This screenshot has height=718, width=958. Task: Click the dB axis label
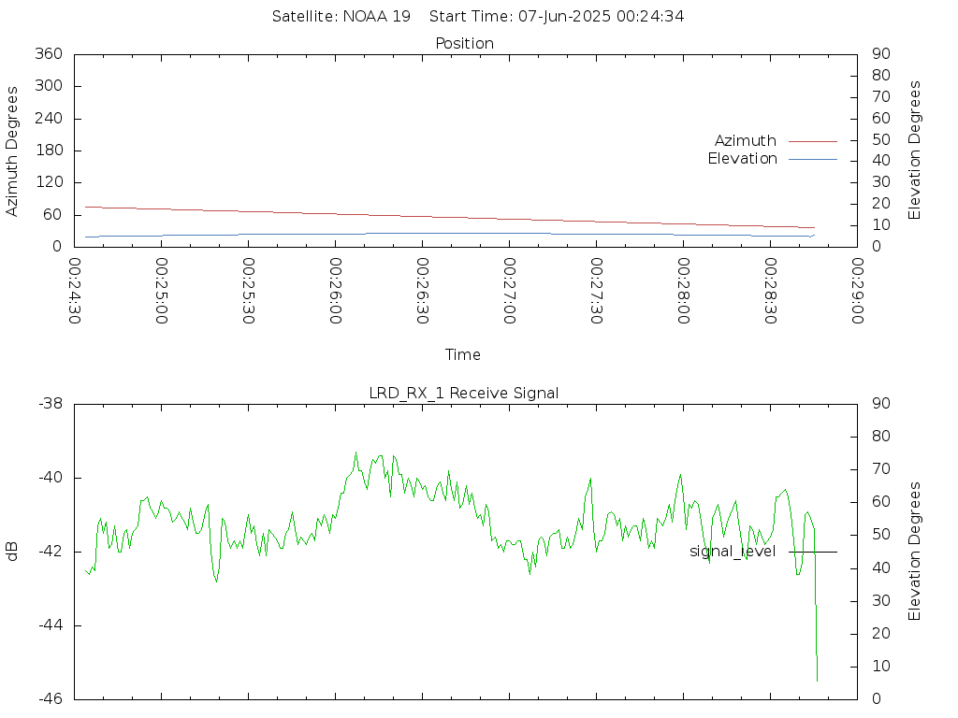pos(11,552)
